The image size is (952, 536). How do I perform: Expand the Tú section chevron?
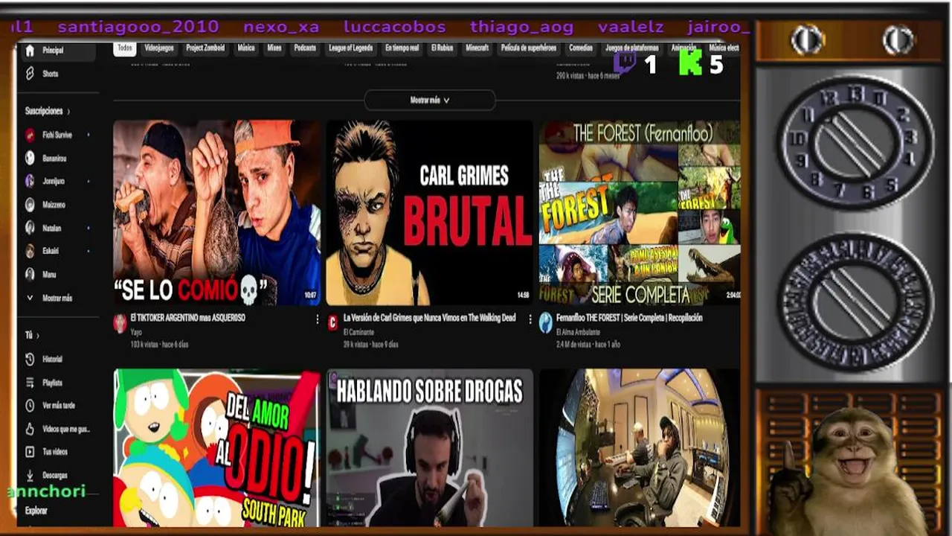coord(38,336)
